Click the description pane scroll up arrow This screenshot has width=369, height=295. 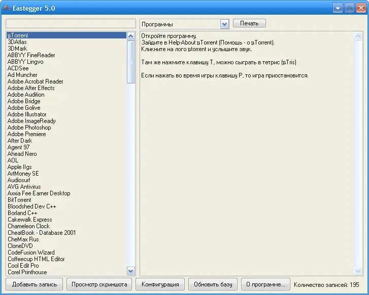358,36
